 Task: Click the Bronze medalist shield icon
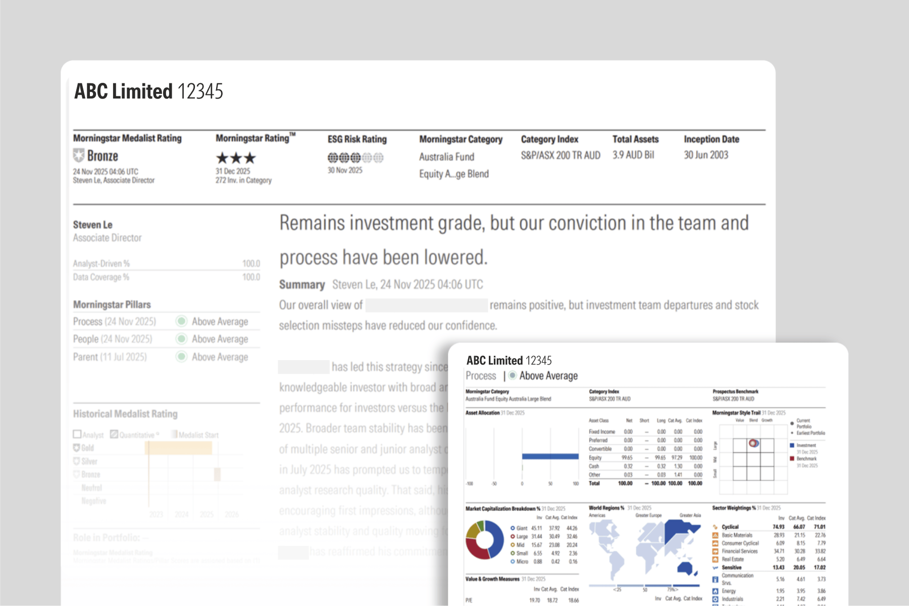[x=79, y=156]
